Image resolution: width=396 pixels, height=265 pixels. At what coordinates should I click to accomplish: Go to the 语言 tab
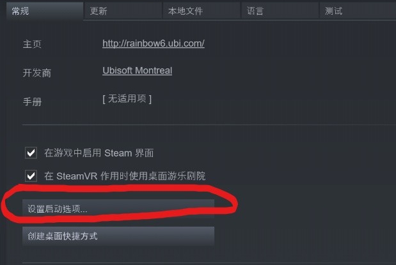280,11
